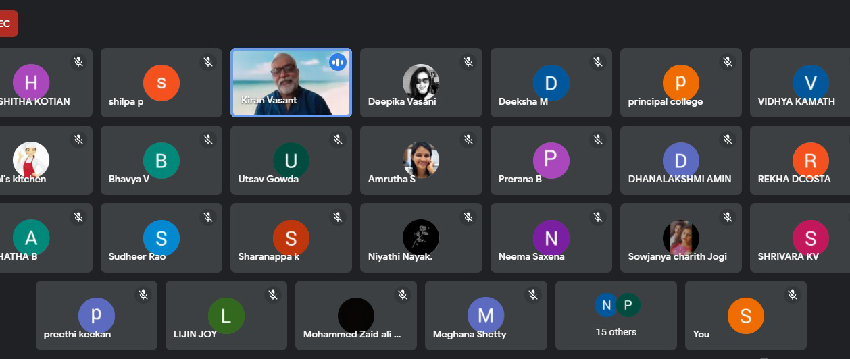Screen dimensions: 850x359
Task: Click the muted mic icon on your own tile
Action: click(793, 295)
